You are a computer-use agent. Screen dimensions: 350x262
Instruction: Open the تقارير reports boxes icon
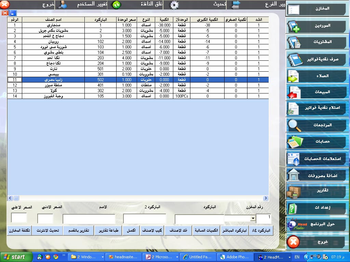coord(294,191)
